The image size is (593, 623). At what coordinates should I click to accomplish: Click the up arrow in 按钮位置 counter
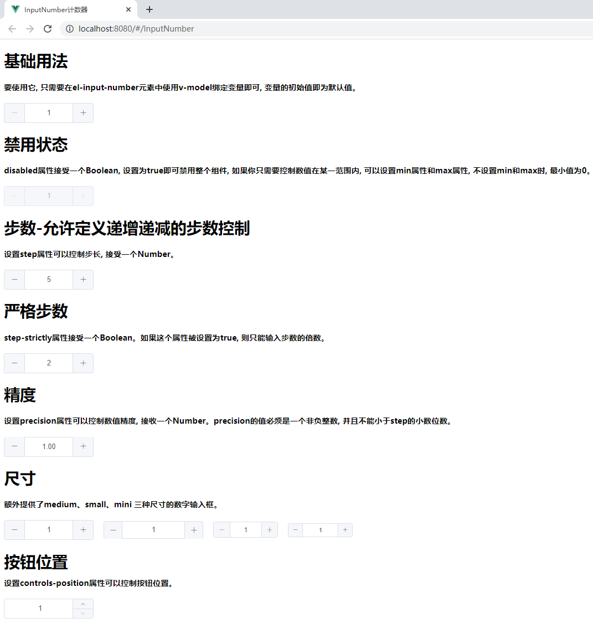83,604
